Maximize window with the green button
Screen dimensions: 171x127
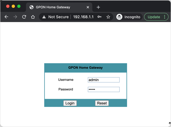tap(19, 6)
